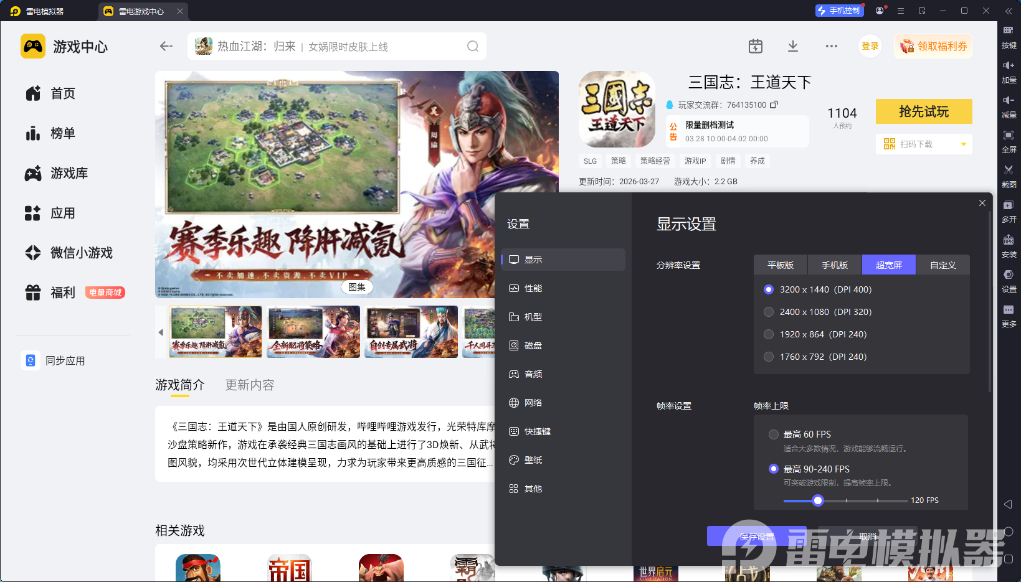Click the 限量删档测试 announcement

coord(738,131)
